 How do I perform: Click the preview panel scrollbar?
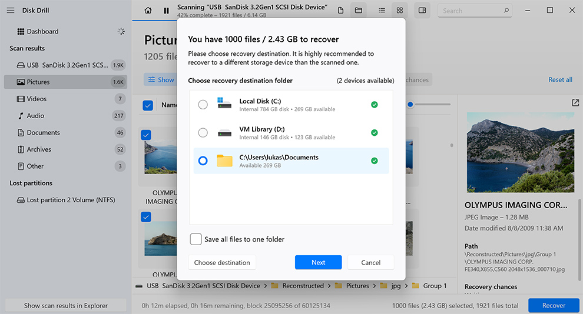point(579,240)
